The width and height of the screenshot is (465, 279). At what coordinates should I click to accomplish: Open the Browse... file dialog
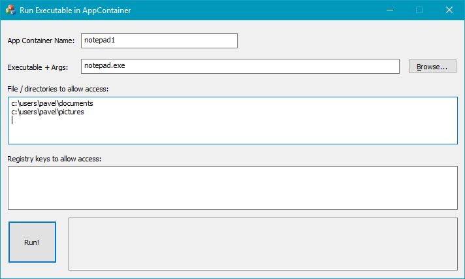[432, 67]
